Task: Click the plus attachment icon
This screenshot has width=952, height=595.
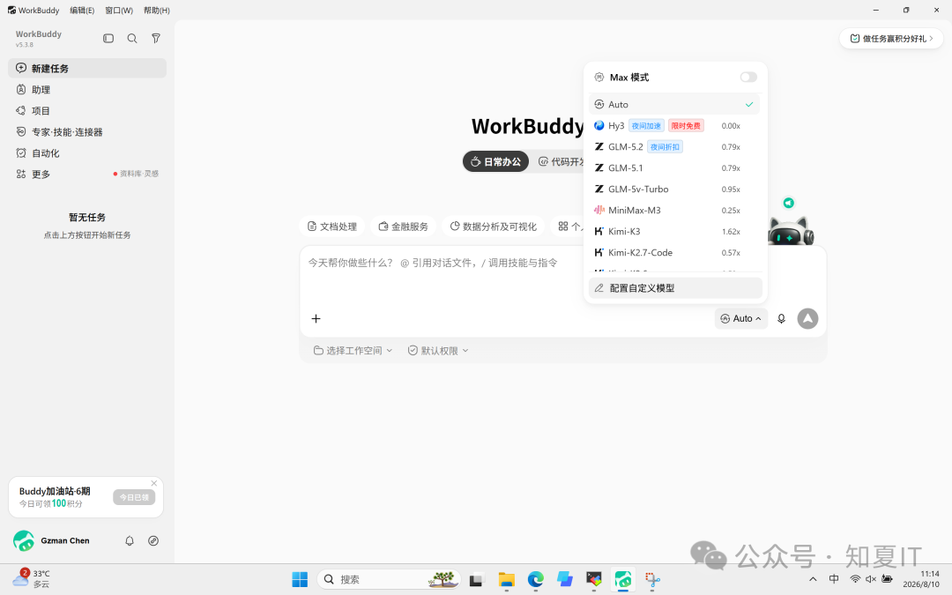Action: click(316, 319)
